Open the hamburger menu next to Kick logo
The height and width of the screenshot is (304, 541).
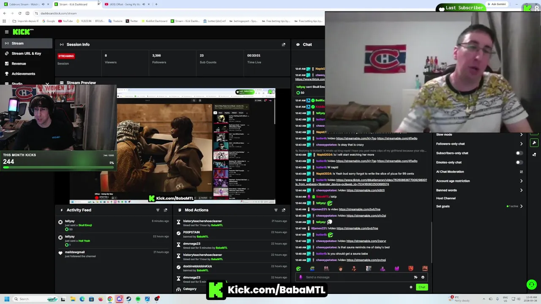tap(7, 32)
